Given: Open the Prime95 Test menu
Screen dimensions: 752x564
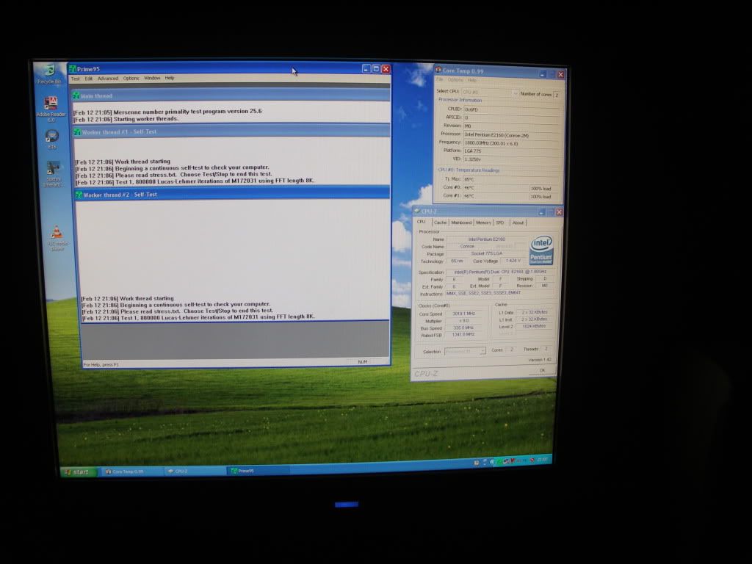Looking at the screenshot, I should 76,79.
